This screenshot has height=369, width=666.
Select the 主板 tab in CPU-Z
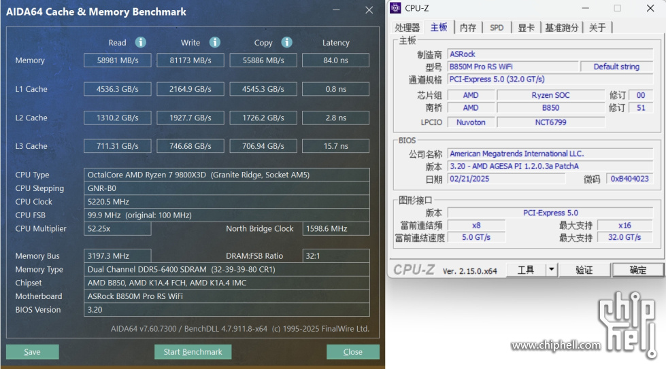click(439, 27)
